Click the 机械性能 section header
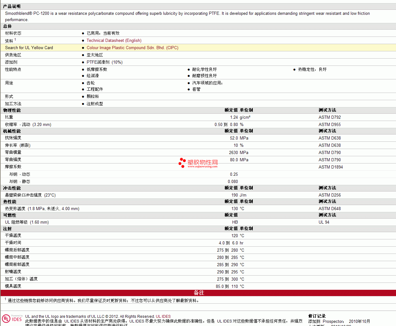The image size is (396, 326). (12, 131)
